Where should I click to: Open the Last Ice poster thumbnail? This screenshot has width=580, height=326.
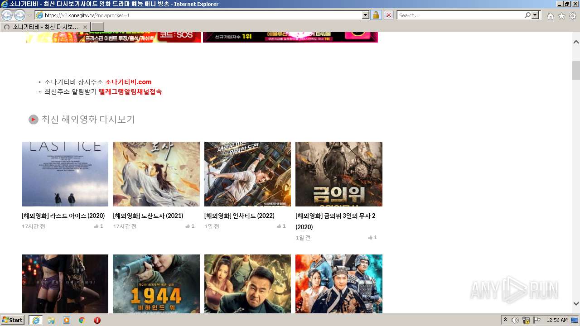point(65,174)
